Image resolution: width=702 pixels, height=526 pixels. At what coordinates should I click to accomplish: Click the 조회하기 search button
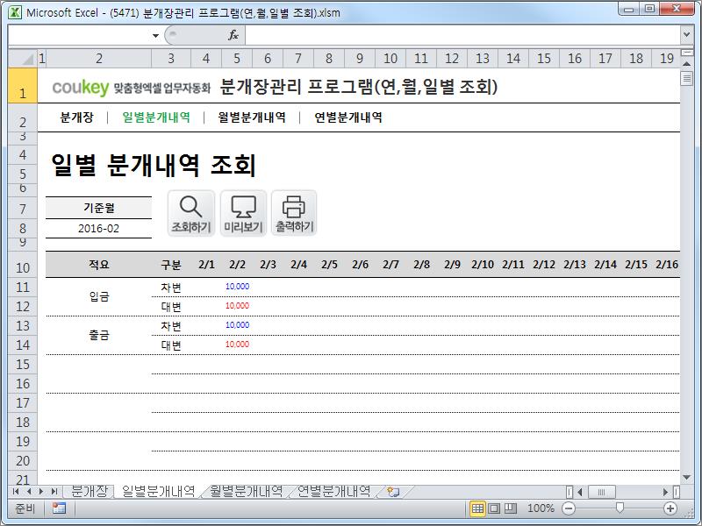[191, 213]
